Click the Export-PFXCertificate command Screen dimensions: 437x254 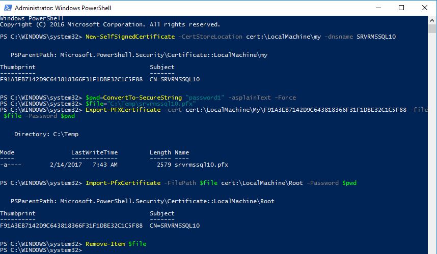(x=123, y=110)
